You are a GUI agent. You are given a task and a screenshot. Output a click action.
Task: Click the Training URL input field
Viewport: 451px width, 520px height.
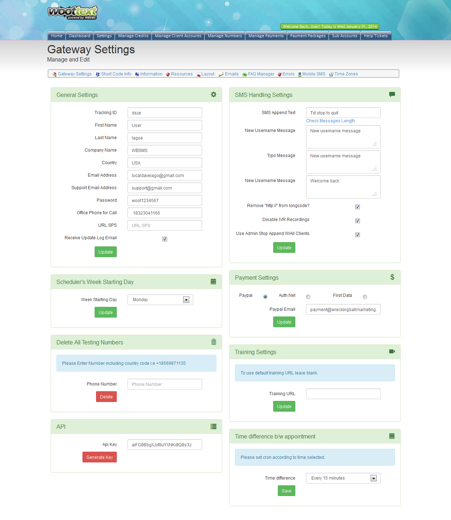343,394
